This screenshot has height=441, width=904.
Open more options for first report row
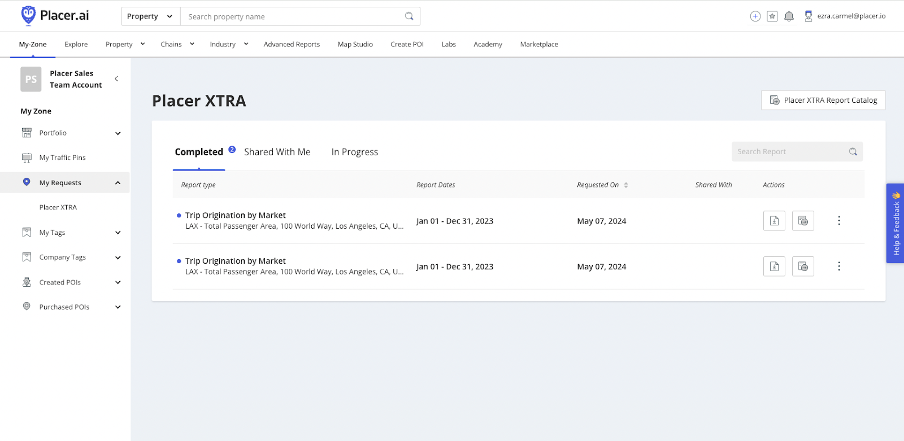click(839, 221)
